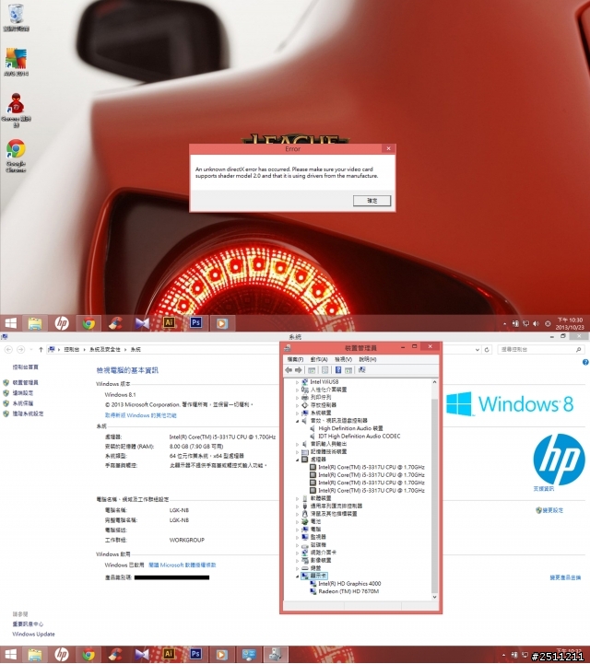This screenshot has width=590, height=664.
Task: Open the 檔案(F) menu in Device Manager
Action: pyautogui.click(x=295, y=359)
